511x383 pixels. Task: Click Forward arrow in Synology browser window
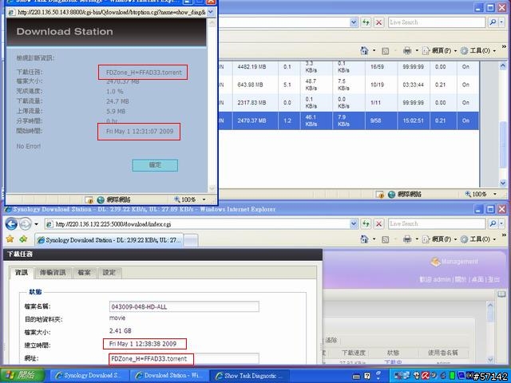[x=25, y=224]
